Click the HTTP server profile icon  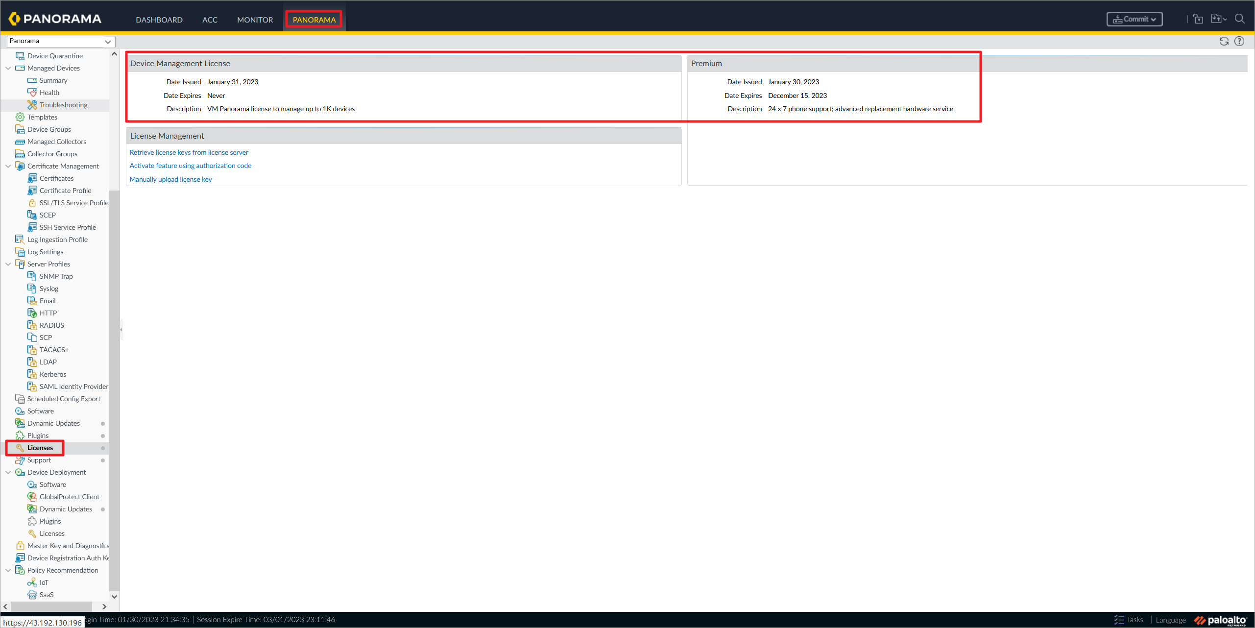point(32,313)
